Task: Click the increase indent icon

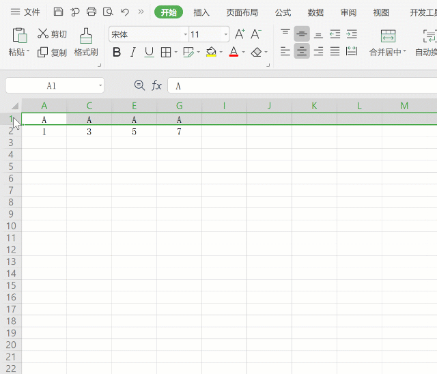Action: pyautogui.click(x=352, y=34)
